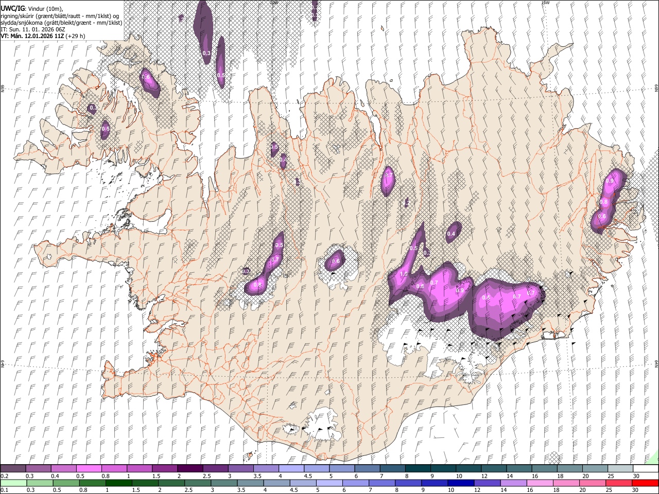Click the 'VT: Mán. 12.01.2026 11Z' valid time

tap(32, 36)
